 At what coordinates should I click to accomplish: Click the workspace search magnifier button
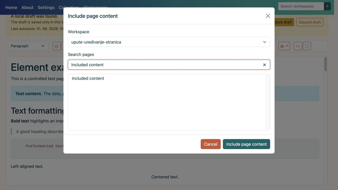tap(327, 6)
